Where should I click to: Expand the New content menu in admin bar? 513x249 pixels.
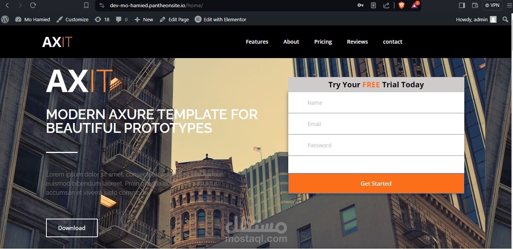coord(144,19)
